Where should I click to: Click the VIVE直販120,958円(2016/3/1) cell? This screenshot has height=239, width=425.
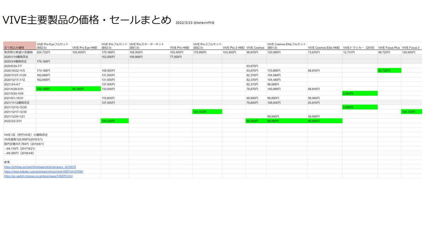(x=23, y=140)
